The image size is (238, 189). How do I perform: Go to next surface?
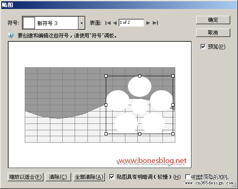(x=148, y=23)
